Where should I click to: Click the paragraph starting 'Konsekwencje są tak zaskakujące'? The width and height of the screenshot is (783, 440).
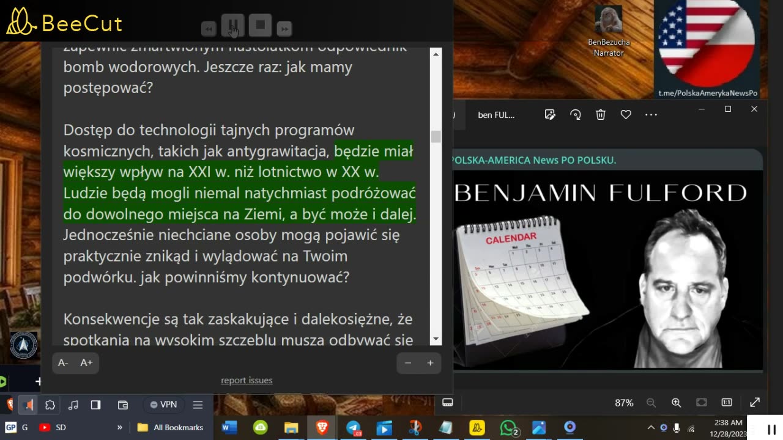click(x=239, y=329)
